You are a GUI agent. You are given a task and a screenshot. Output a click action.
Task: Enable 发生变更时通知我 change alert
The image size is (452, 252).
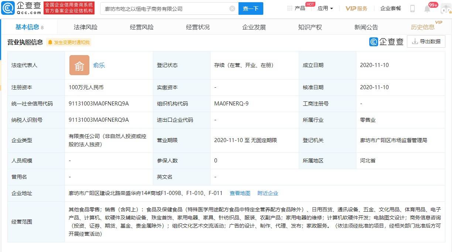[x=69, y=43]
